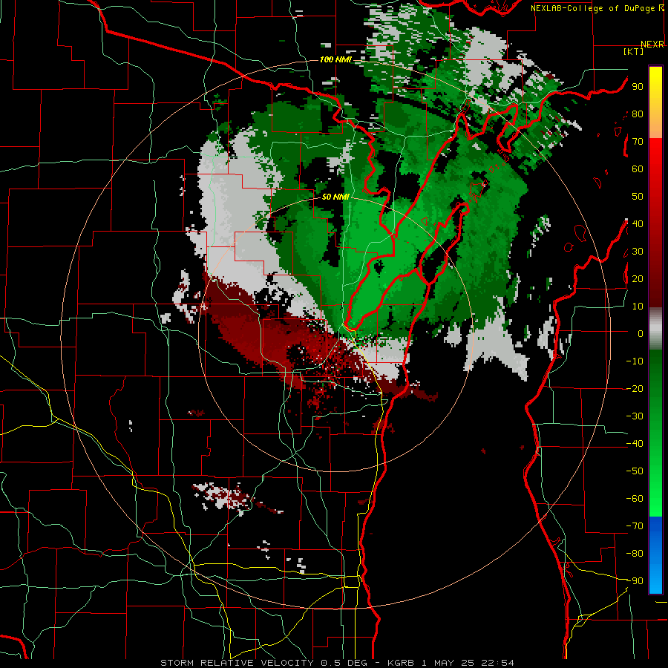Screen dimensions: 668x668
Task: Click the 30 value on velocity scale
Action: [x=638, y=252]
